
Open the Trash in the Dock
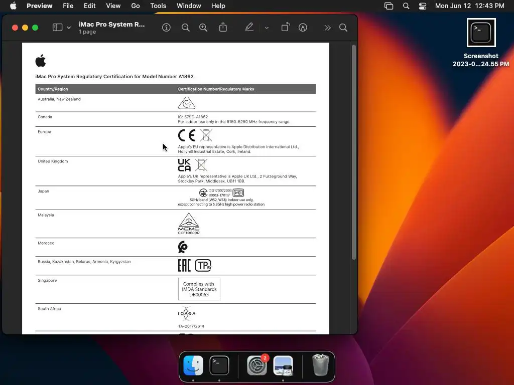pyautogui.click(x=320, y=365)
